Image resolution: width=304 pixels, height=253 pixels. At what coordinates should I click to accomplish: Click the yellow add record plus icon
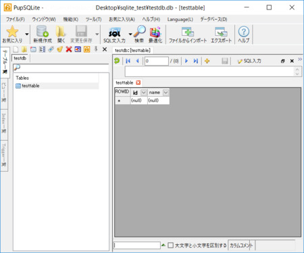(x=207, y=61)
